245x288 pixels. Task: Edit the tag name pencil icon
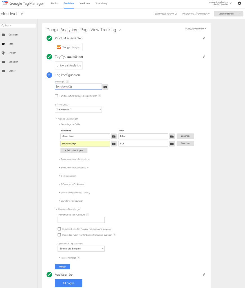(x=120, y=30)
